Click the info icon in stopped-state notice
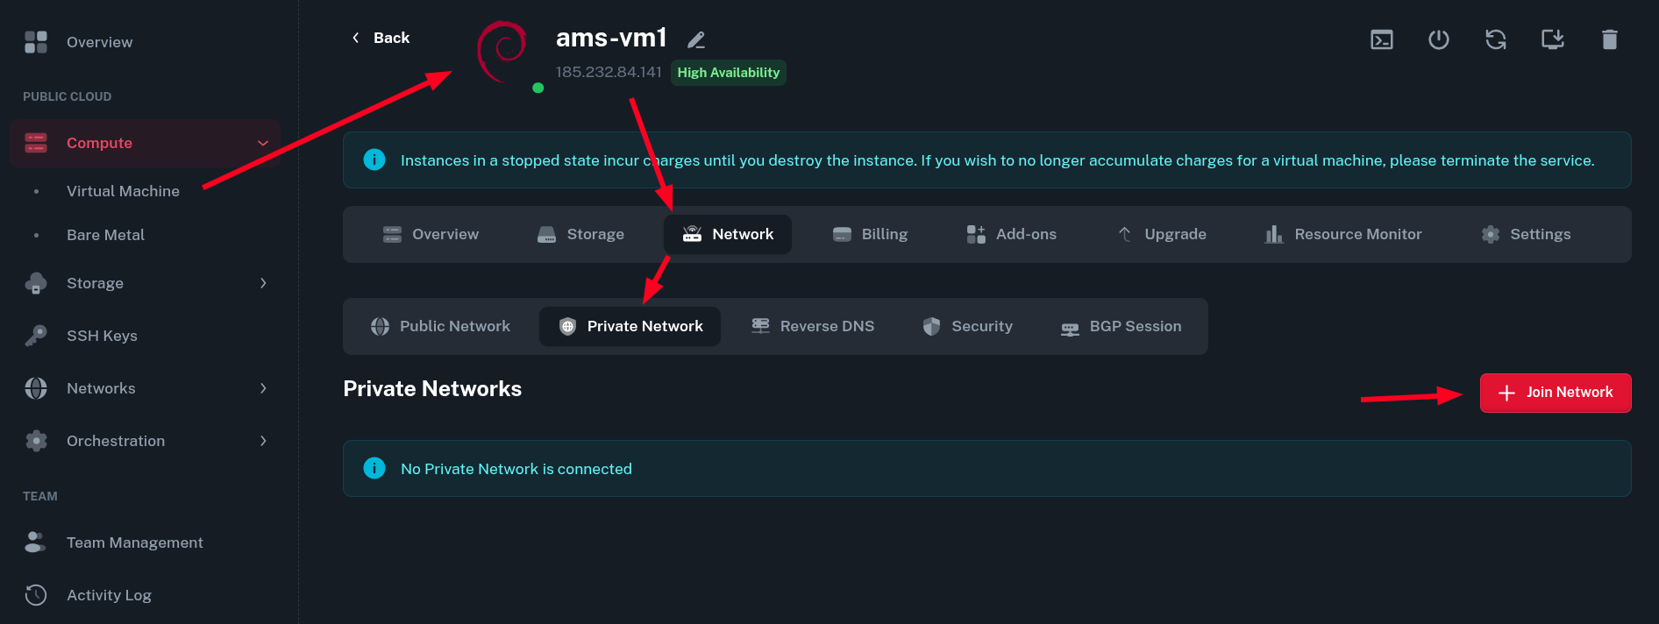This screenshot has height=624, width=1659. (374, 160)
